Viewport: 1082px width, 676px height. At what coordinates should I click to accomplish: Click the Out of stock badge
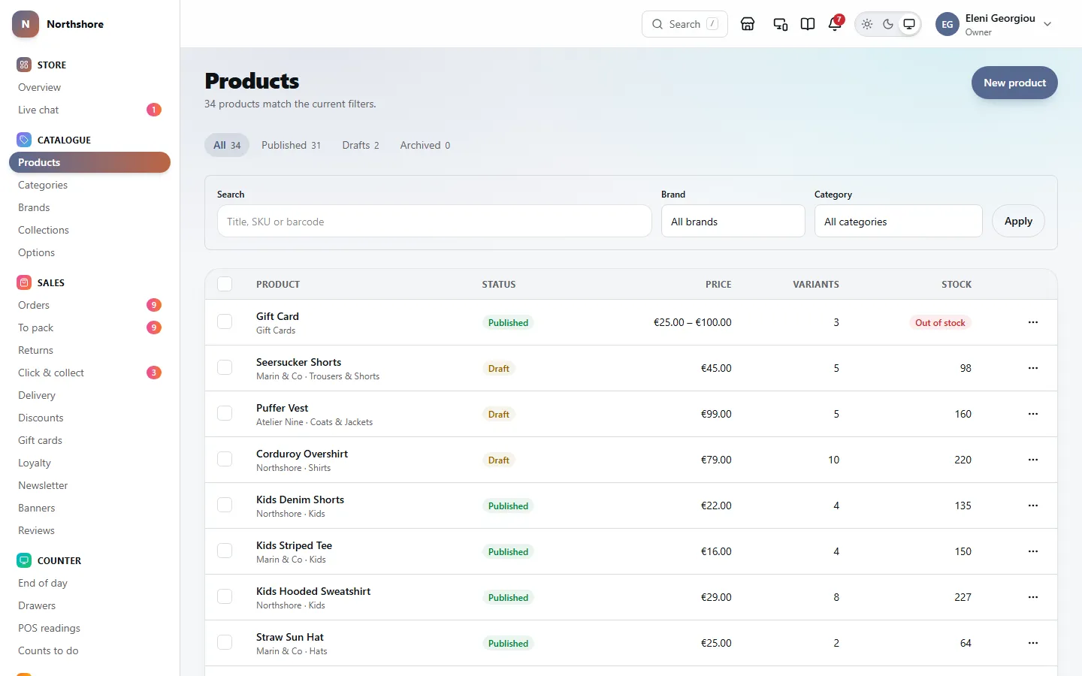(940, 322)
